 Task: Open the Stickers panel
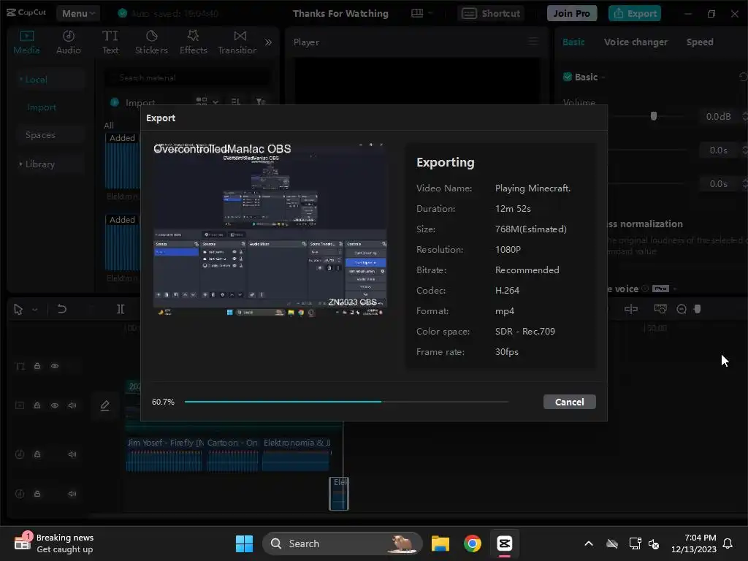click(x=151, y=42)
